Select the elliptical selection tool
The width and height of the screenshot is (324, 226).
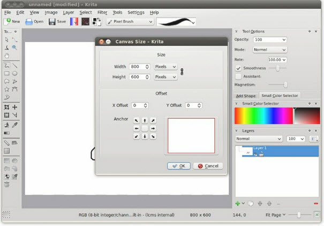coord(14,161)
